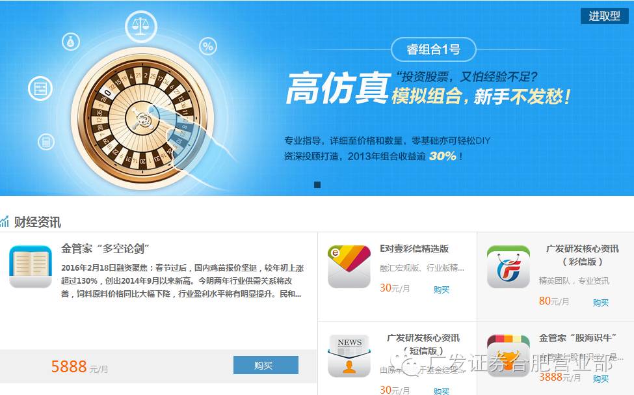Click the abacus circle icon
The width and height of the screenshot is (634, 395).
coord(40,89)
